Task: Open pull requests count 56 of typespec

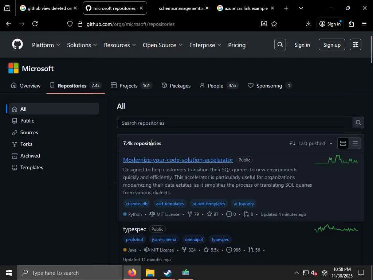Action: [254, 250]
